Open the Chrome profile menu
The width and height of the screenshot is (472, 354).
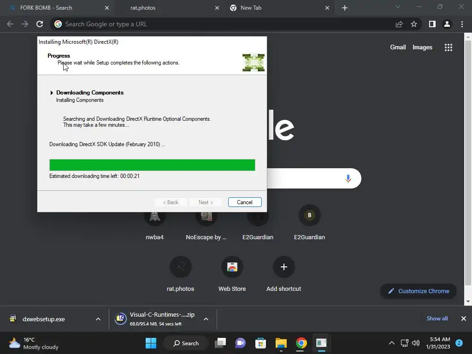click(x=447, y=24)
